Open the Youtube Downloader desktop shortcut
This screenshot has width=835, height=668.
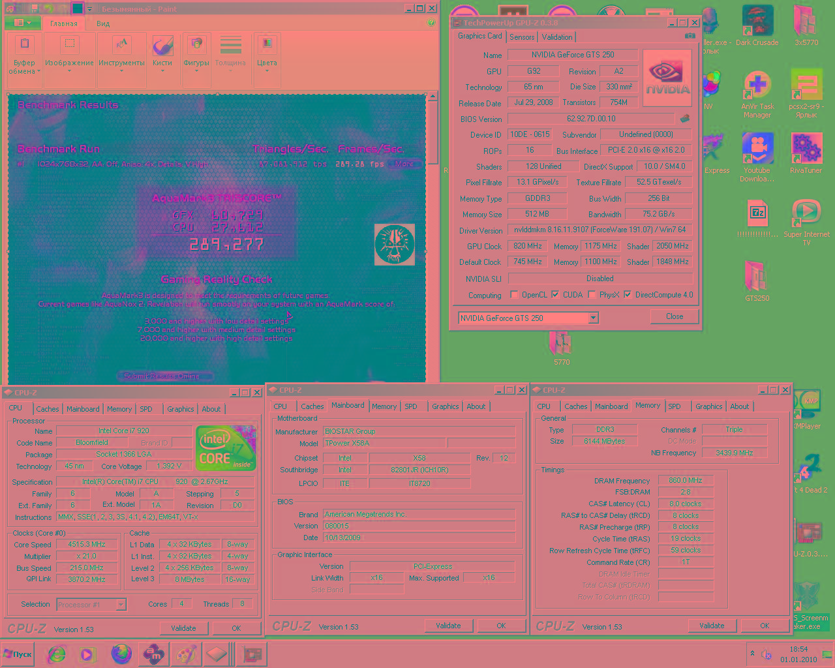757,158
